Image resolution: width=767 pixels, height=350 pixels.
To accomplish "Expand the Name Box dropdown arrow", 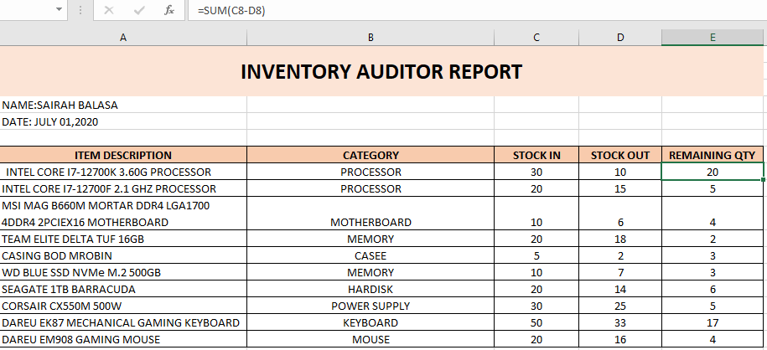I will pyautogui.click(x=60, y=10).
